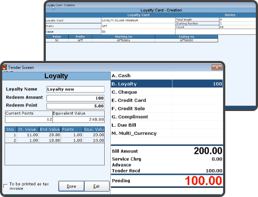Screen dimensions: 258x197
Task: Select row 1 in the points table
Action: pyautogui.click(x=55, y=135)
